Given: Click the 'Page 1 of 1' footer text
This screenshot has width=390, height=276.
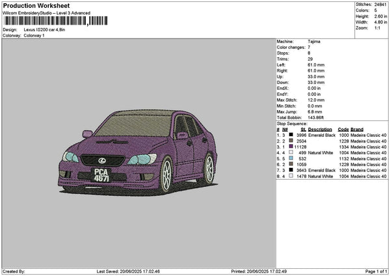Looking at the screenshot, I should point(376,271).
